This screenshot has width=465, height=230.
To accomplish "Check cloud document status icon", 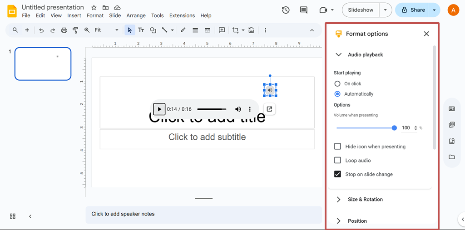I will pos(118,8).
